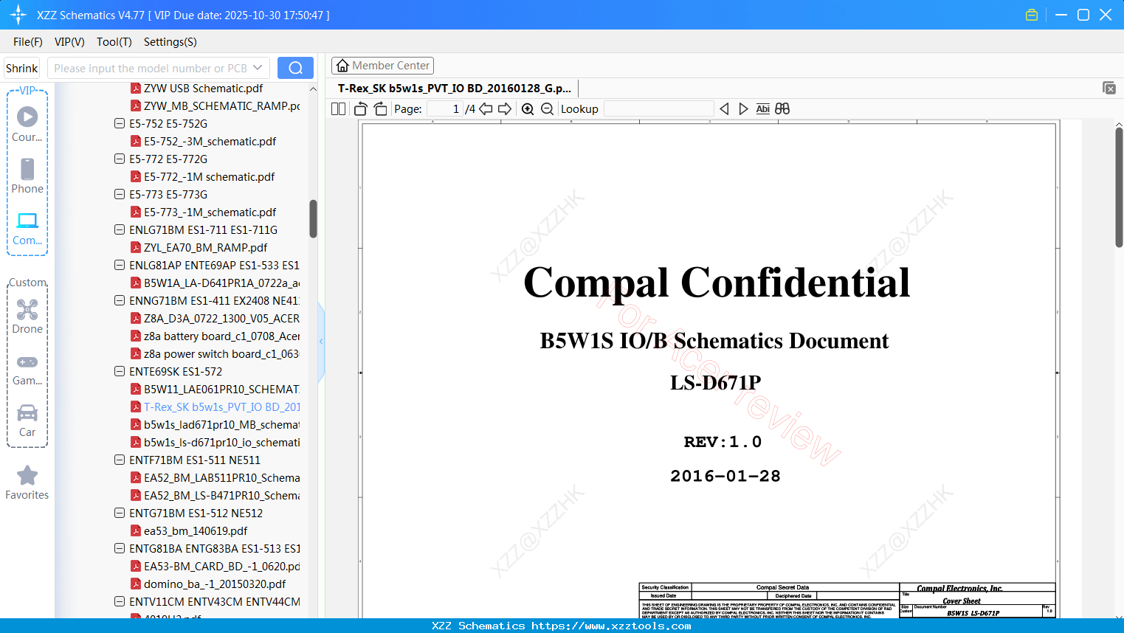1124x633 pixels.
Task: Collapse the ENLG71BM ES1-711 folder
Action: pyautogui.click(x=120, y=229)
